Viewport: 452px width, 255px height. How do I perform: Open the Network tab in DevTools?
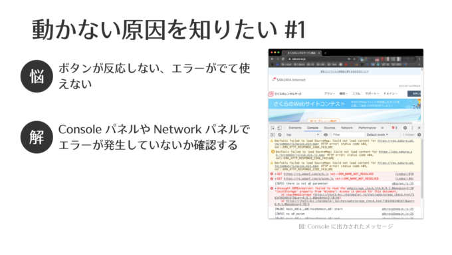347,128
